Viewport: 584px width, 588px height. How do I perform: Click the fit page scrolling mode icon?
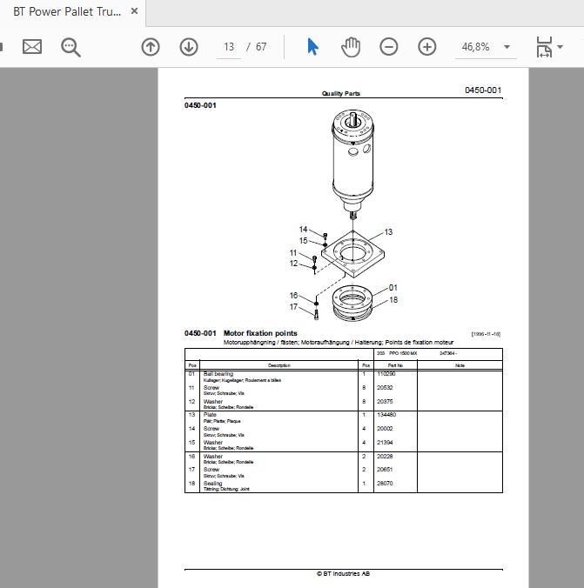544,47
